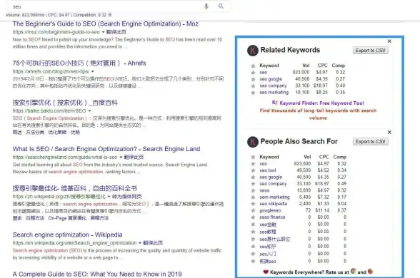Open Search engine optimization - Wikipedia result
Screen dimensions: 420x278
(67, 235)
